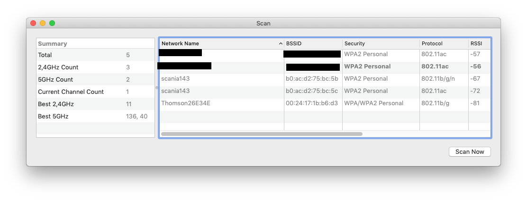Viewport: 527px width, 201px height.
Task: Click the splitter handle between summary and list
Action: pyautogui.click(x=156, y=88)
